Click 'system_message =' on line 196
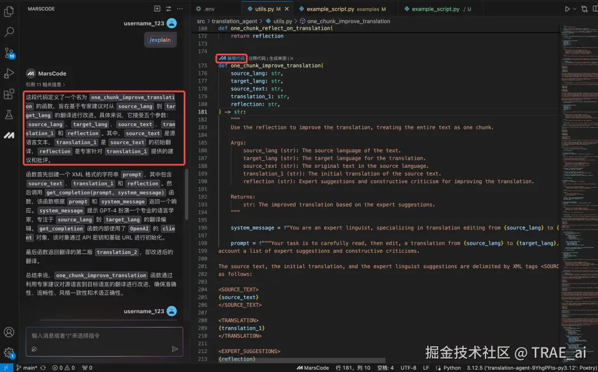Image resolution: width=598 pixels, height=372 pixels. coord(256,228)
